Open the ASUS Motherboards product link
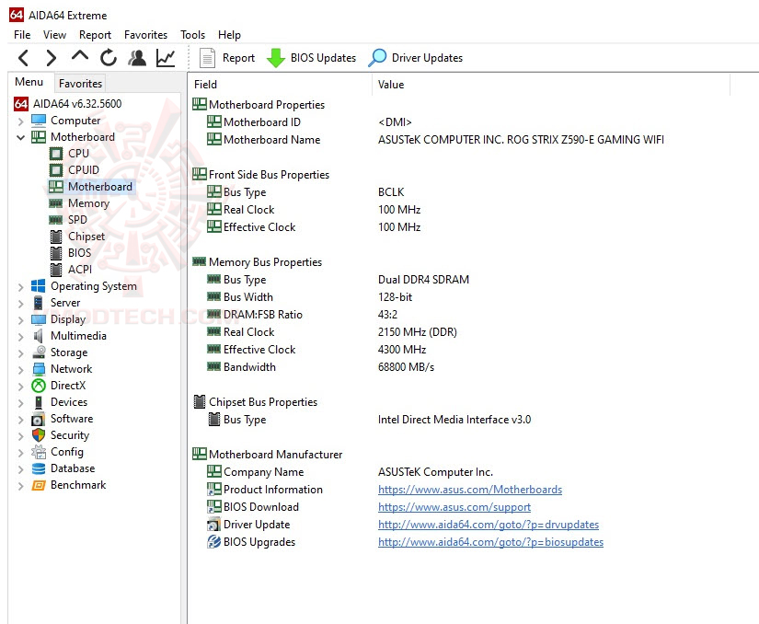The image size is (759, 624). 470,489
